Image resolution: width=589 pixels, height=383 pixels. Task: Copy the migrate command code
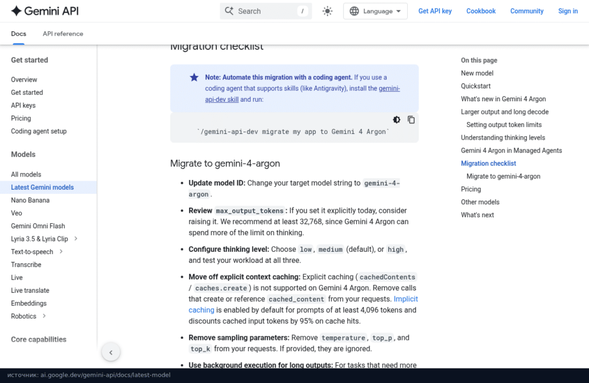click(x=411, y=120)
